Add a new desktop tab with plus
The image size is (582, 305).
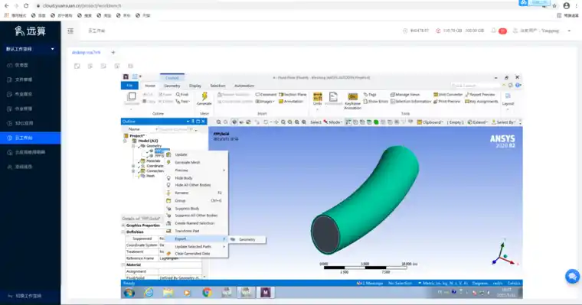click(x=113, y=53)
